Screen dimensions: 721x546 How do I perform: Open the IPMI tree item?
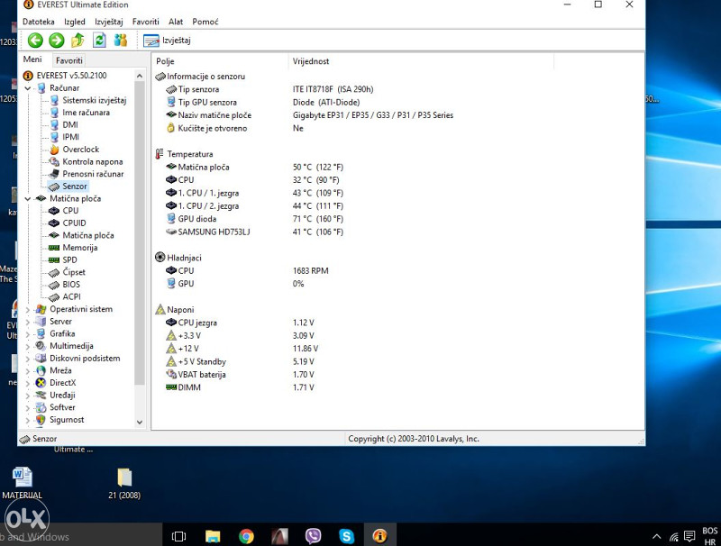coord(71,137)
